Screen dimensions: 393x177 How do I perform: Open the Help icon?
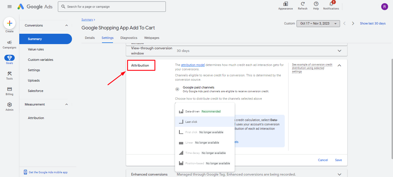316,4
